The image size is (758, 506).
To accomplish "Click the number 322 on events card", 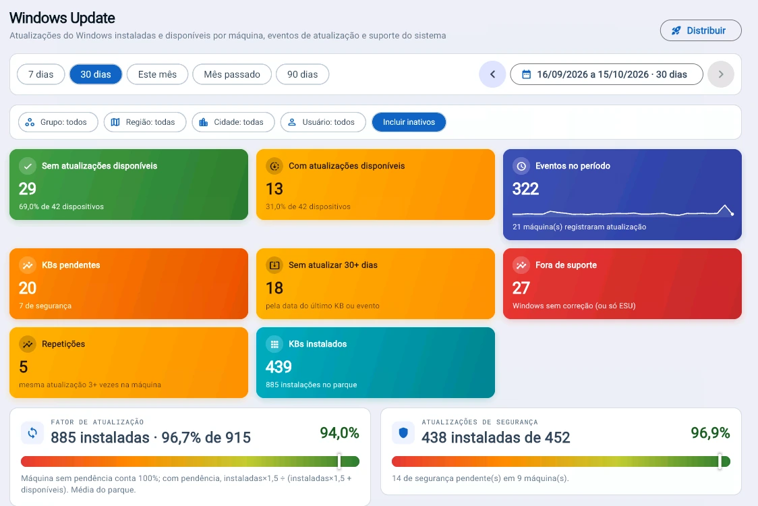I will click(x=525, y=189).
